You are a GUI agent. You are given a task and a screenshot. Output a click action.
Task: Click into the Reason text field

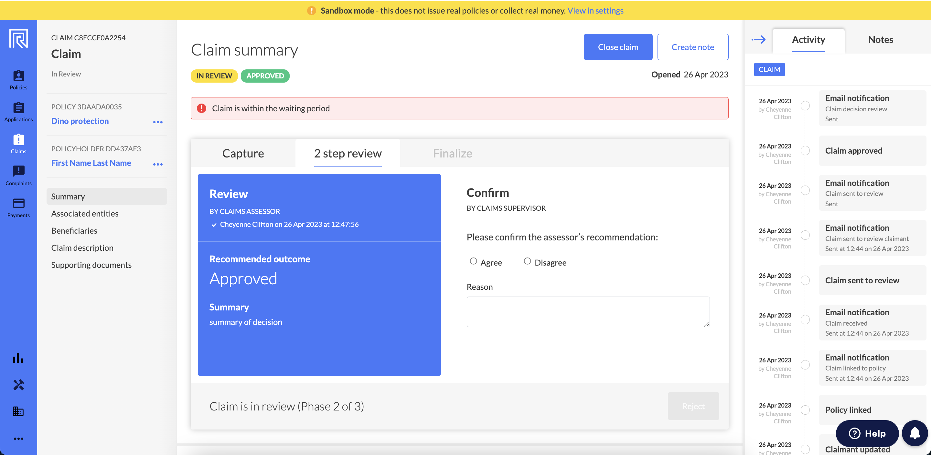[x=588, y=311]
